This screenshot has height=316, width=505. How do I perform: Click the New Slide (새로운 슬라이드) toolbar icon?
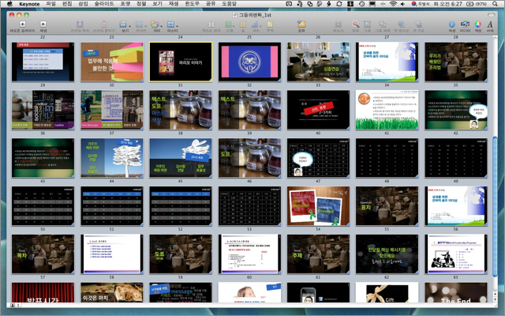pos(22,24)
